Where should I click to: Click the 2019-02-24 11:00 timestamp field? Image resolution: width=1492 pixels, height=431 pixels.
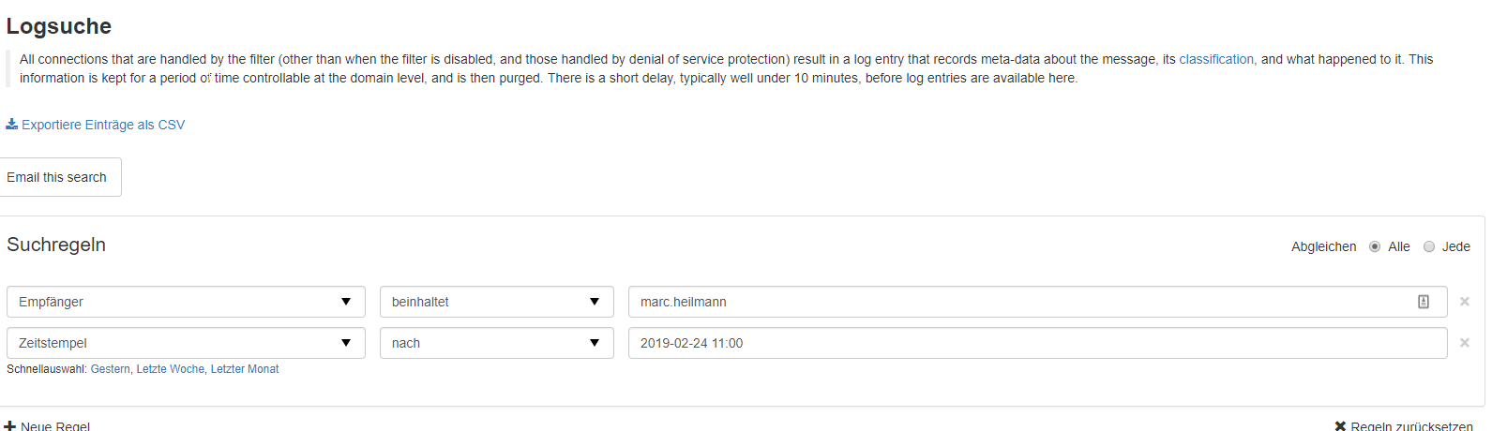(x=1036, y=343)
